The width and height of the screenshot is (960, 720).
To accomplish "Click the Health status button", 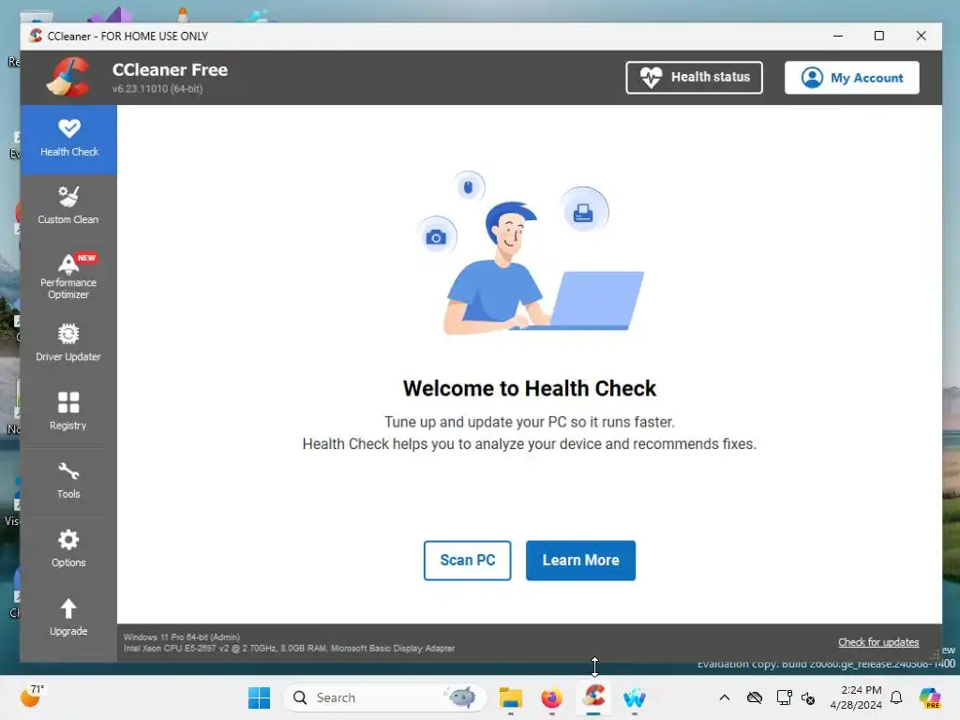I will click(x=694, y=77).
